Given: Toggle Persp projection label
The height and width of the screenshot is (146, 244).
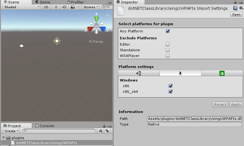Looking at the screenshot, I should 96,42.
